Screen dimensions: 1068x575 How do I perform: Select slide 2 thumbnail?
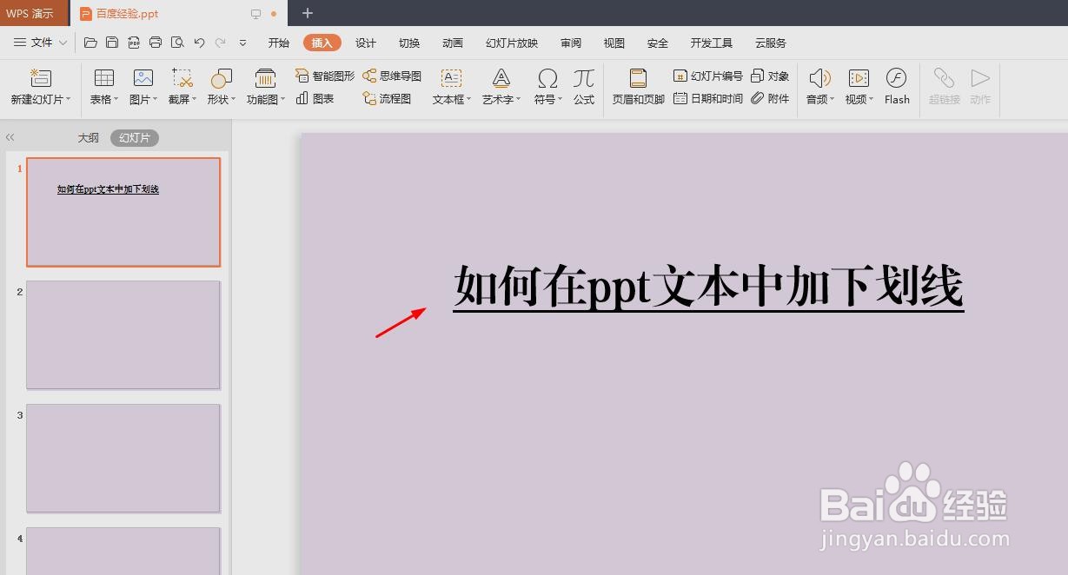[123, 335]
